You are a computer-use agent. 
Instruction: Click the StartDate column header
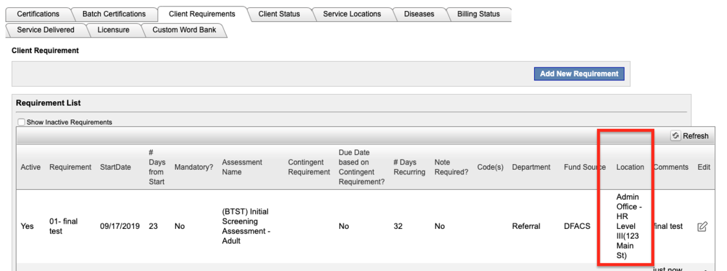pos(116,167)
